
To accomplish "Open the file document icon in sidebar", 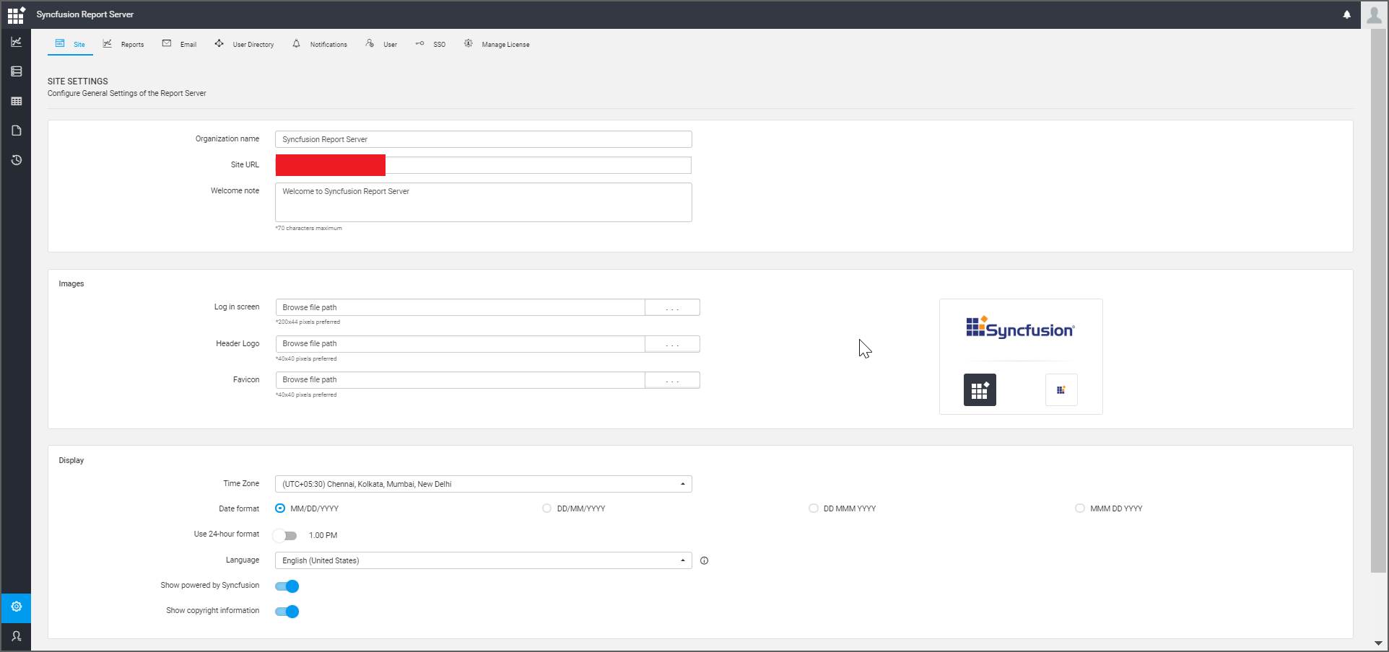I will 16,131.
